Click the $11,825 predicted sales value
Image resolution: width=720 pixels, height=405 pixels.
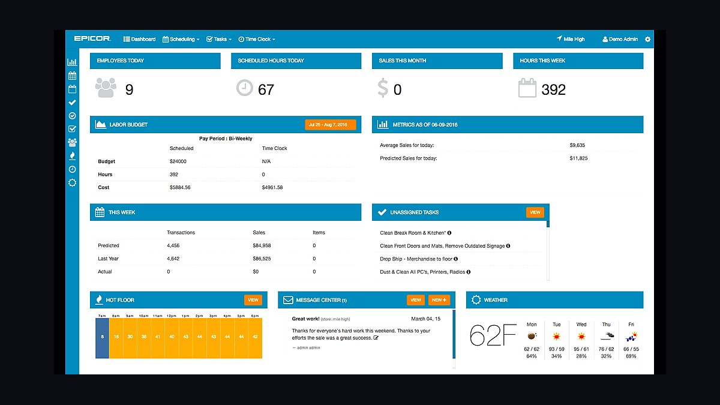[578, 158]
